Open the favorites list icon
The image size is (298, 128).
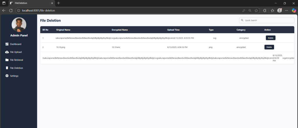(272, 11)
